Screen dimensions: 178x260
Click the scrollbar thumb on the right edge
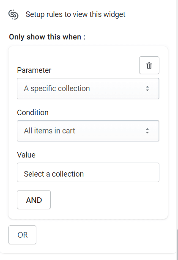[177, 245]
